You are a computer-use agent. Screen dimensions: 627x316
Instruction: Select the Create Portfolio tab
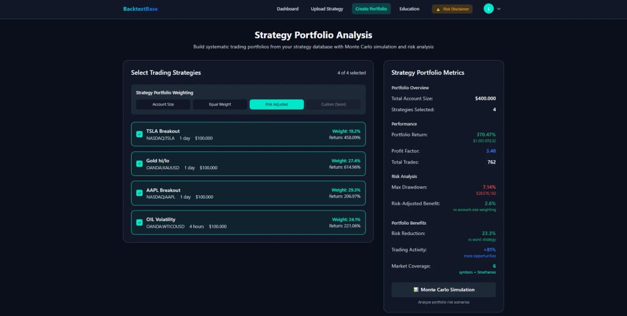pos(371,9)
